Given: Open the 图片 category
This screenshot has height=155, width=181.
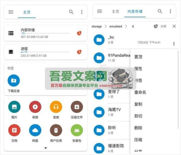Looking at the screenshot, I should click(14, 107).
